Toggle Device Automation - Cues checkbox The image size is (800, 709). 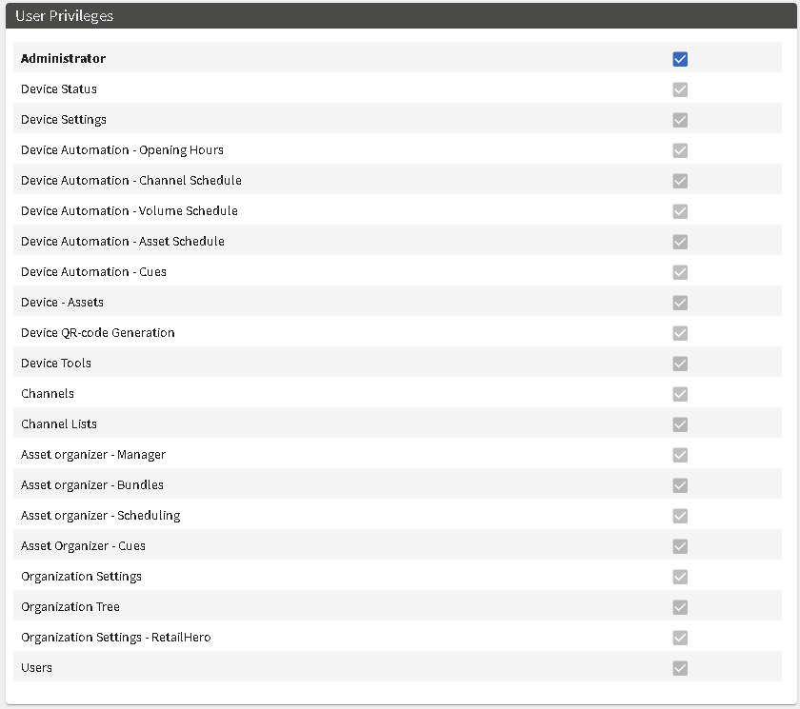680,272
